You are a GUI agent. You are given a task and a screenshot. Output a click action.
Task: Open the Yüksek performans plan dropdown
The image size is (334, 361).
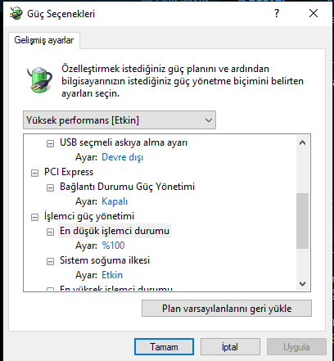coord(120,120)
